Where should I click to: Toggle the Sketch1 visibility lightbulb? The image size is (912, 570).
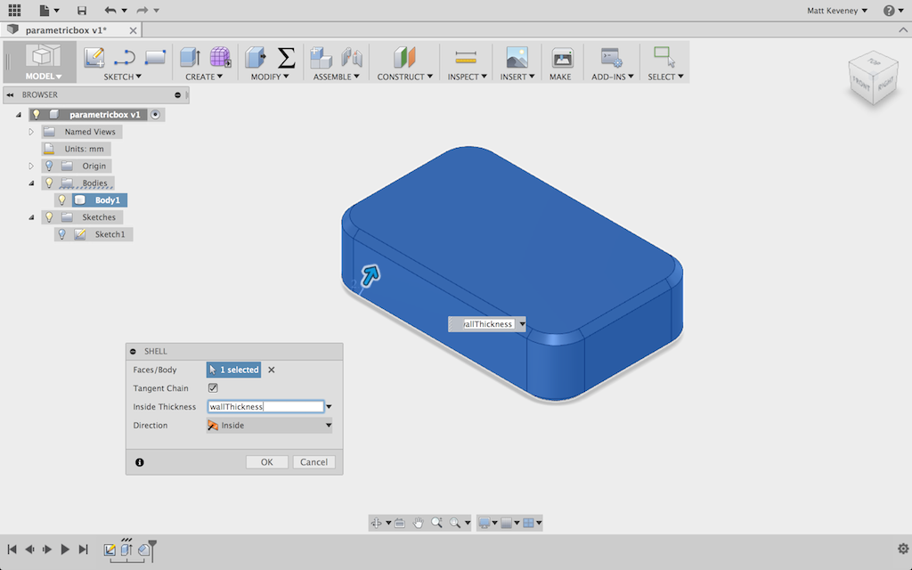[61, 233]
